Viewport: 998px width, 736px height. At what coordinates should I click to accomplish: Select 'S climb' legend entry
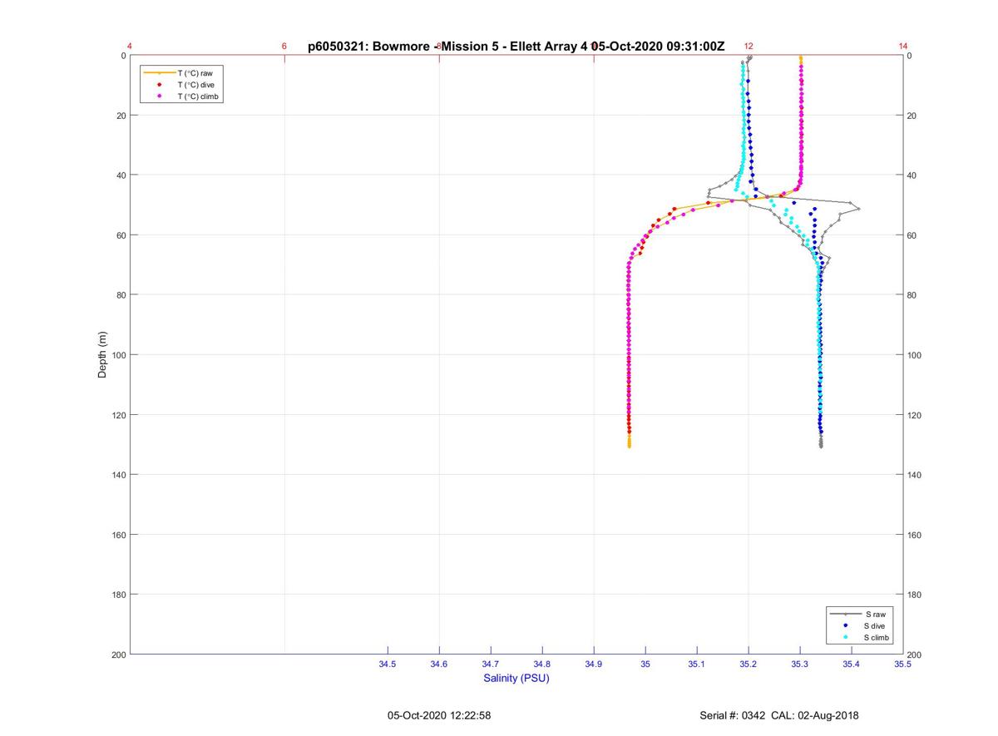tap(877, 637)
